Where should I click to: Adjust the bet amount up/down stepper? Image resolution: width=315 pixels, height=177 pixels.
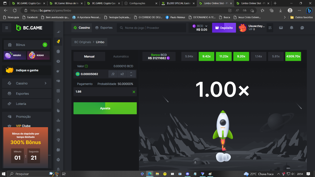[x=131, y=74]
